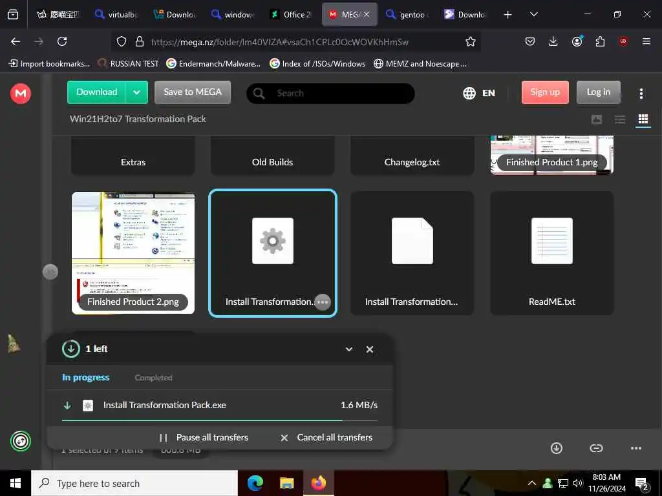The width and height of the screenshot is (662, 496).
Task: Click the transfers ring icon in left sidebar
Action: pyautogui.click(x=20, y=441)
